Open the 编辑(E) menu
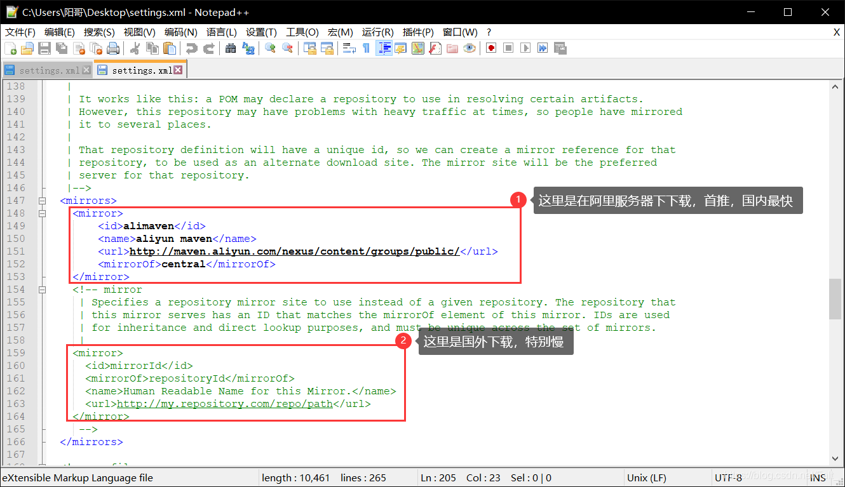The width and height of the screenshot is (845, 487). coord(60,32)
